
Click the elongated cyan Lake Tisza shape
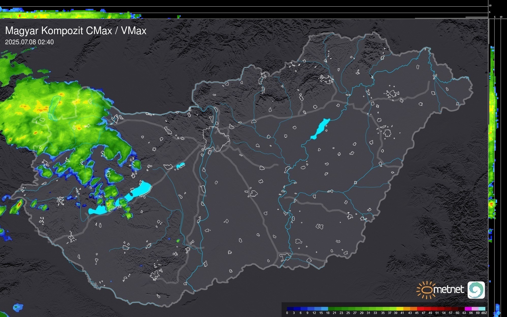coord(321,128)
